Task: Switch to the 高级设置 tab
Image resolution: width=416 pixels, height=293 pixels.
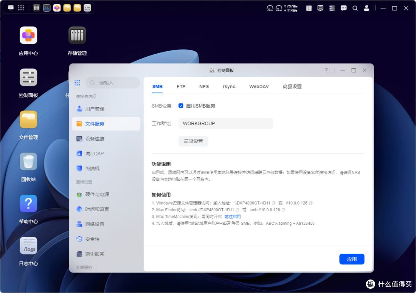Action: click(x=292, y=87)
